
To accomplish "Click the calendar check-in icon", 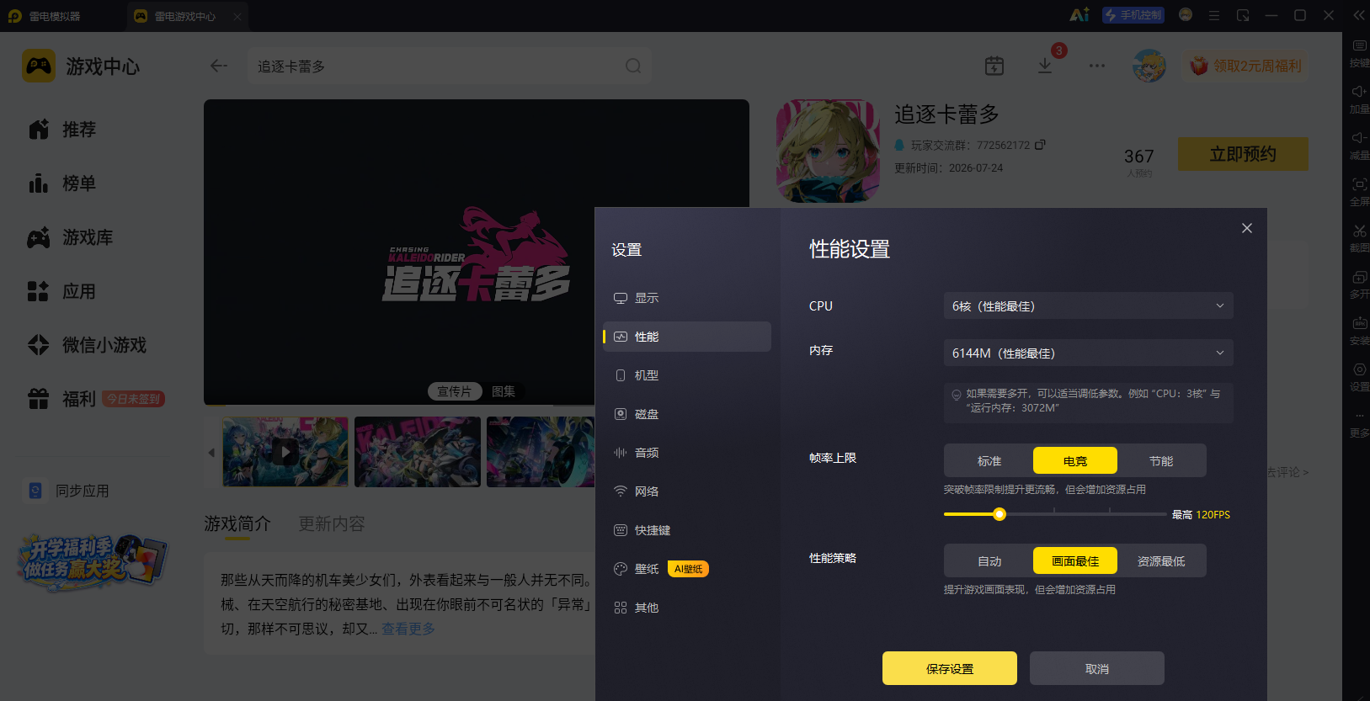I will tap(994, 66).
